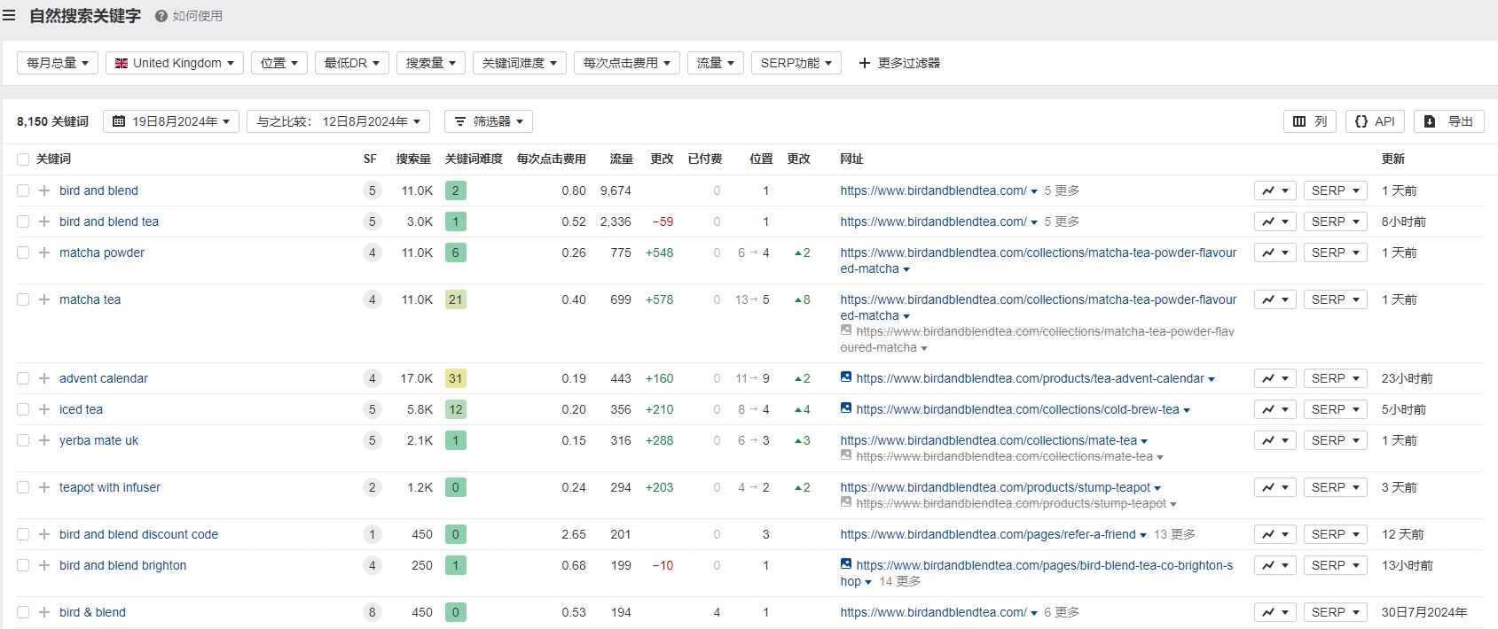Image resolution: width=1498 pixels, height=629 pixels.
Task: Click image icon beside brighton shop URL
Action: (x=846, y=564)
